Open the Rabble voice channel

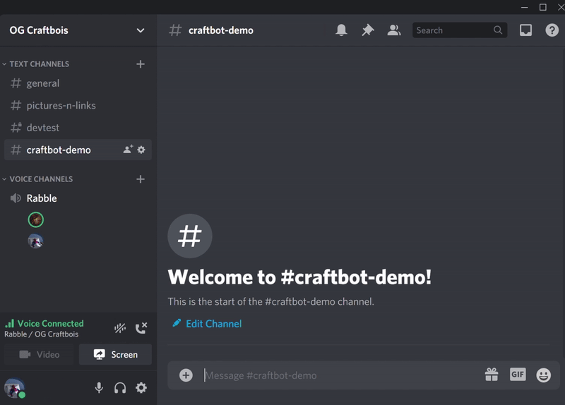click(78, 198)
